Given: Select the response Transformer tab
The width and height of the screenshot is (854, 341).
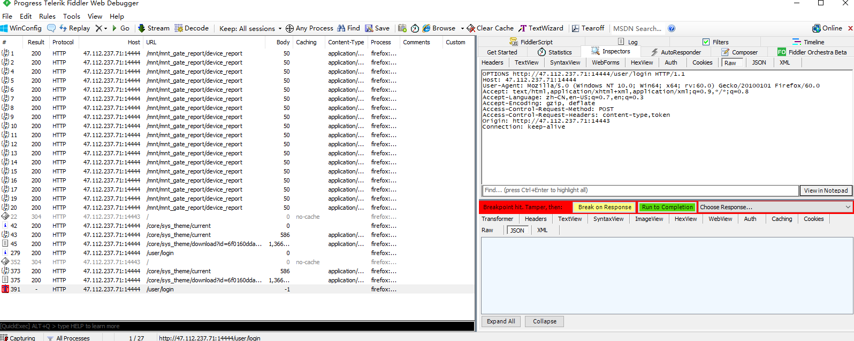Looking at the screenshot, I should [x=497, y=219].
